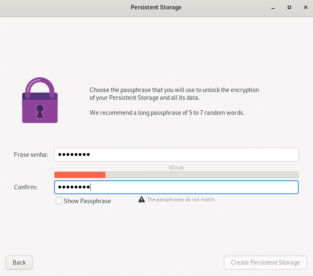The image size is (313, 276).
Task: Click the gray empty strength bar portion
Action: pyautogui.click(x=202, y=175)
